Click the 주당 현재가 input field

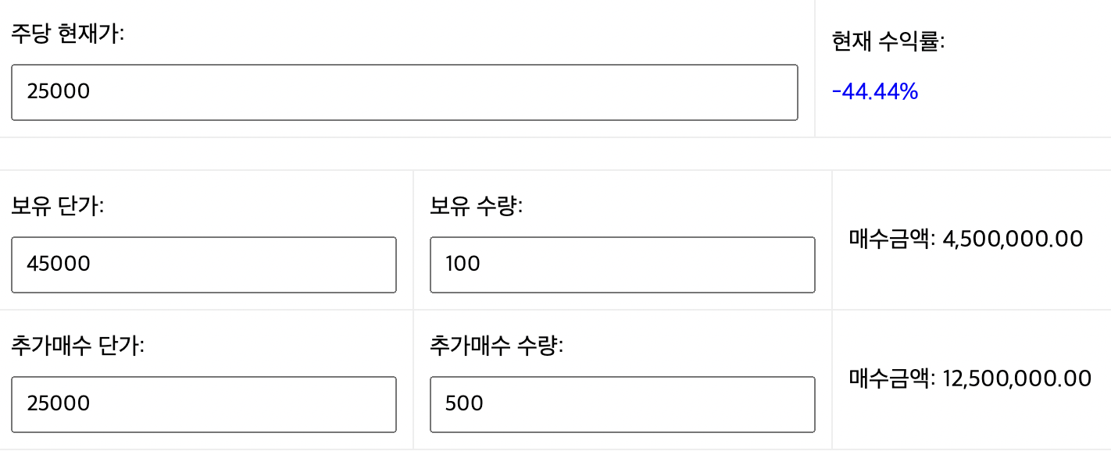404,91
